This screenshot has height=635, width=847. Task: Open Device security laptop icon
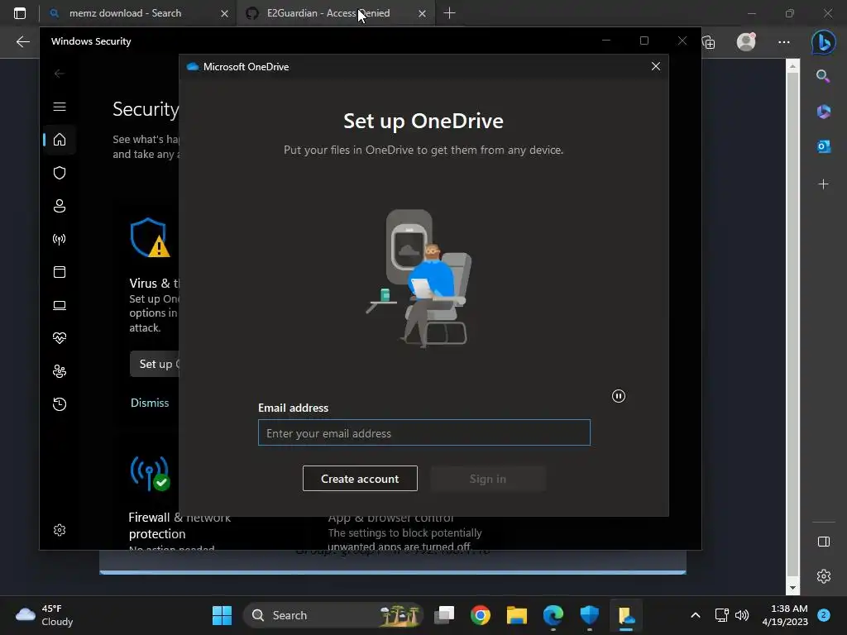[60, 306]
